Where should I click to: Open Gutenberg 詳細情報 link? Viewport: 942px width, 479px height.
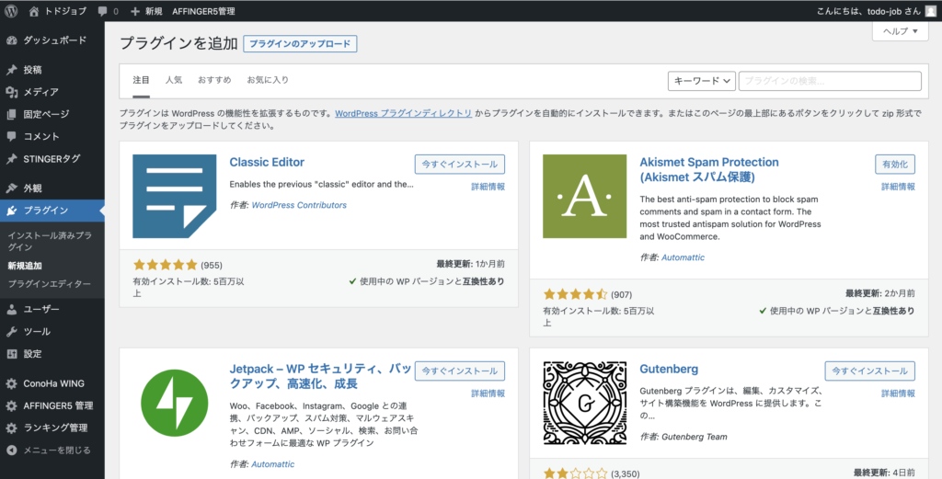point(898,393)
